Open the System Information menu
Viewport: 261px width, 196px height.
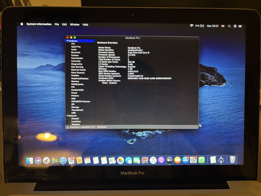[x=39, y=24]
